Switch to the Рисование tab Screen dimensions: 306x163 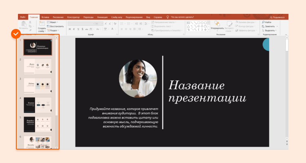click(58, 17)
